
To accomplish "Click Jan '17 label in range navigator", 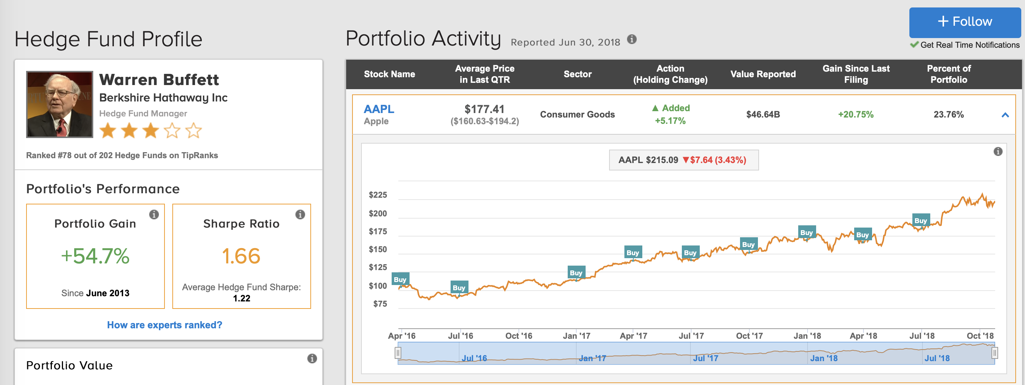I will click(x=592, y=358).
